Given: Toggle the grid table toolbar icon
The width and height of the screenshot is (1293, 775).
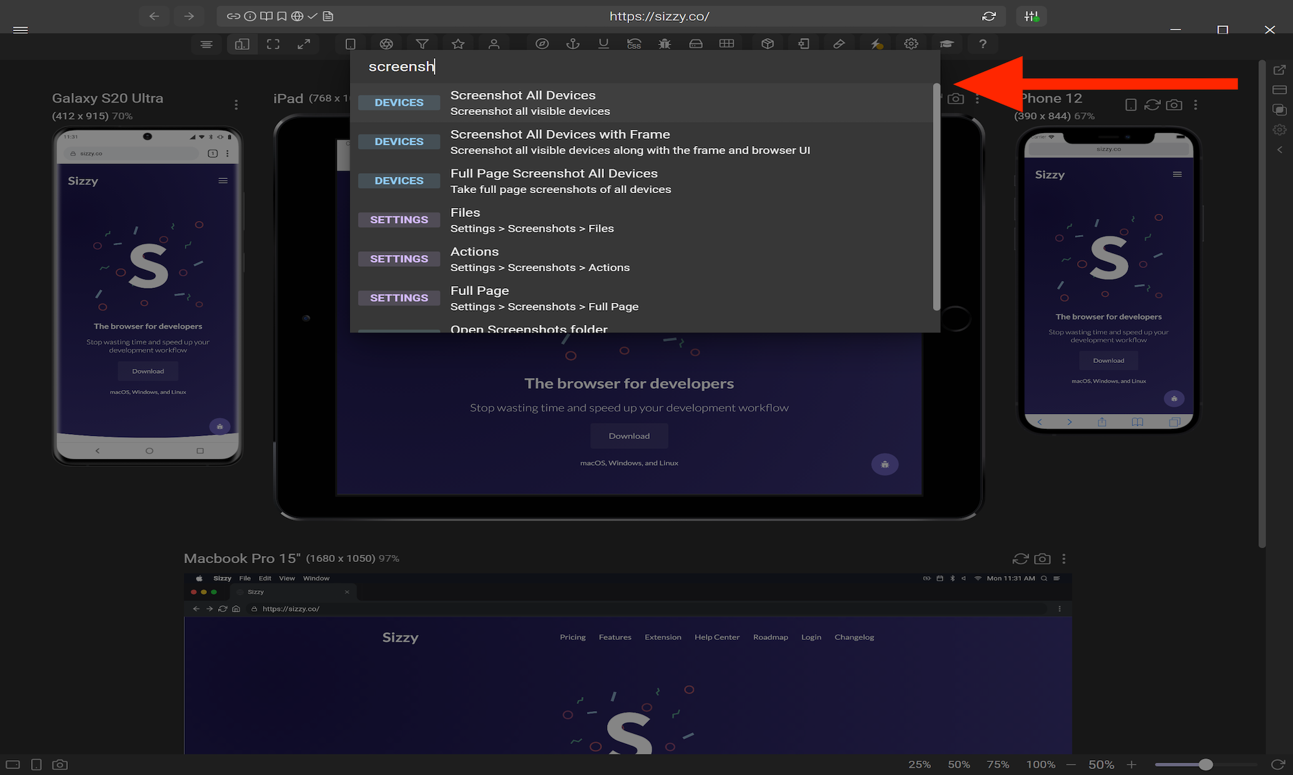Looking at the screenshot, I should point(727,44).
